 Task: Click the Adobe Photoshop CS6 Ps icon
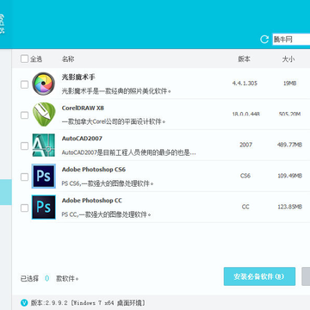tap(44, 177)
